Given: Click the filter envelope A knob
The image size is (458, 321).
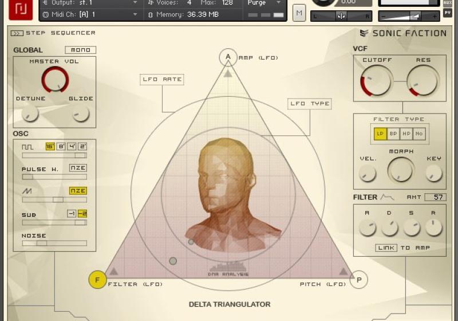Looking at the screenshot, I should click(368, 228).
